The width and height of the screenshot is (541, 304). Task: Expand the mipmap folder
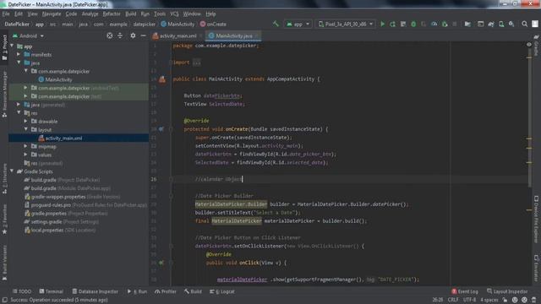[x=26, y=146]
